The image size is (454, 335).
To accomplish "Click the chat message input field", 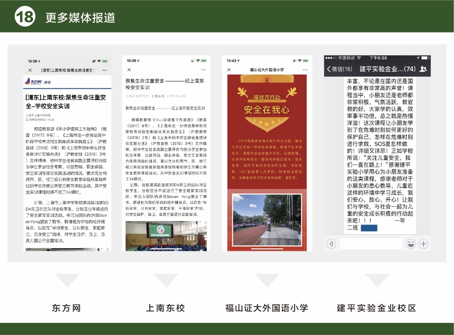I will click(371, 244).
